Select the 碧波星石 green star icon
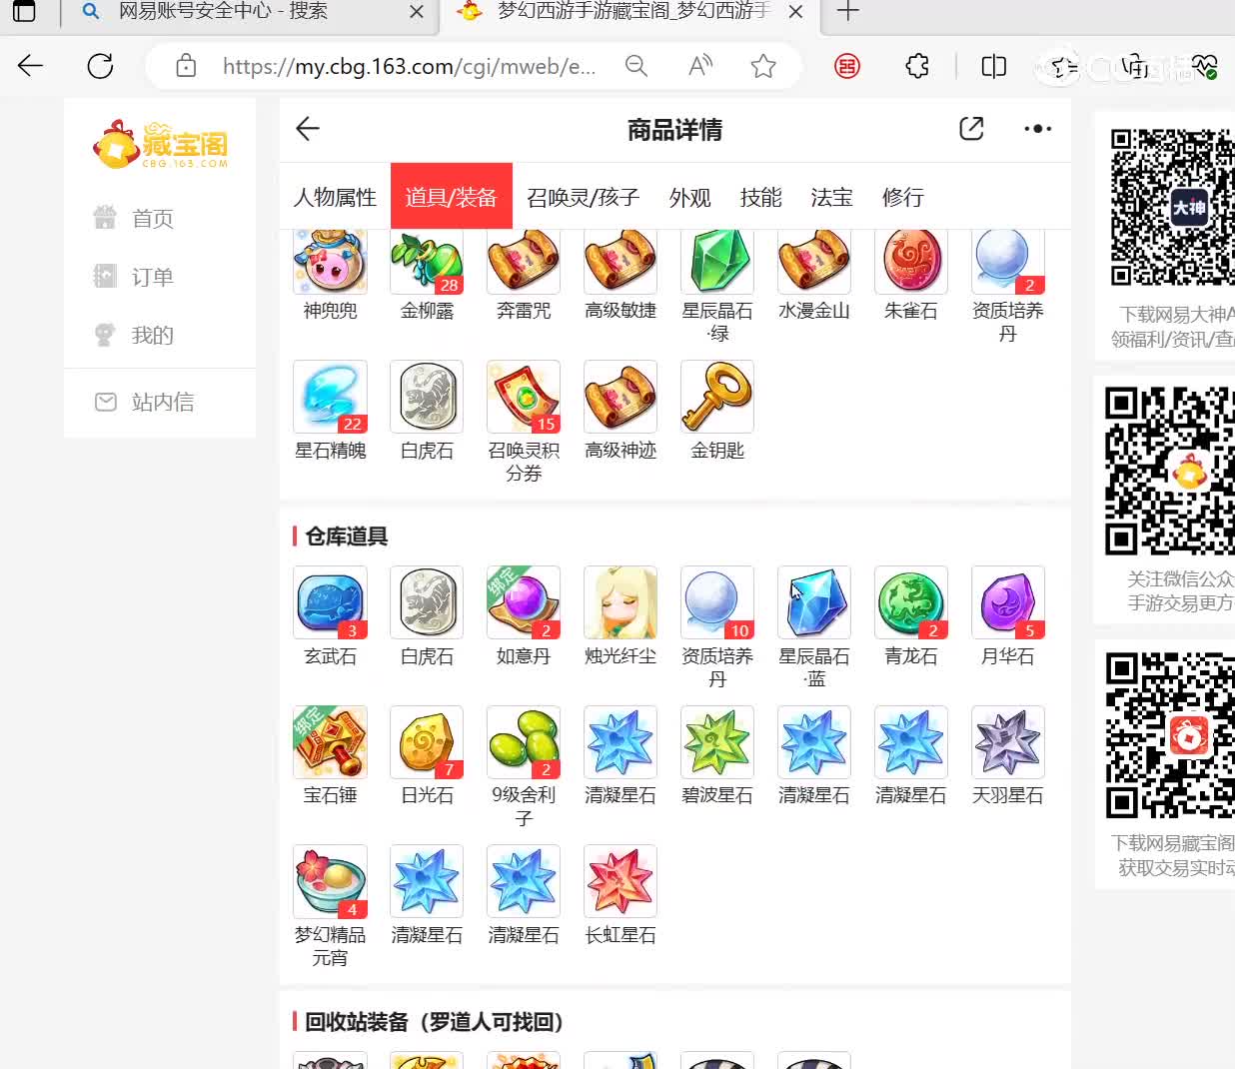Viewport: 1235px width, 1069px height. point(717,742)
